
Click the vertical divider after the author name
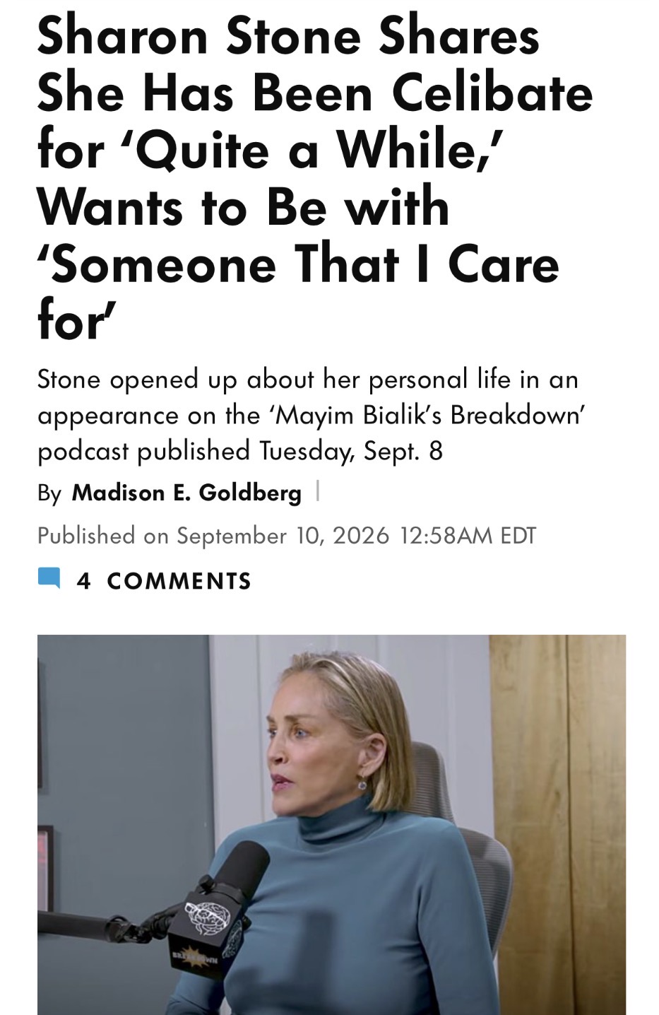[x=317, y=491]
